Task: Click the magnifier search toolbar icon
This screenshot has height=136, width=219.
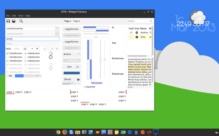Action: [21, 21]
